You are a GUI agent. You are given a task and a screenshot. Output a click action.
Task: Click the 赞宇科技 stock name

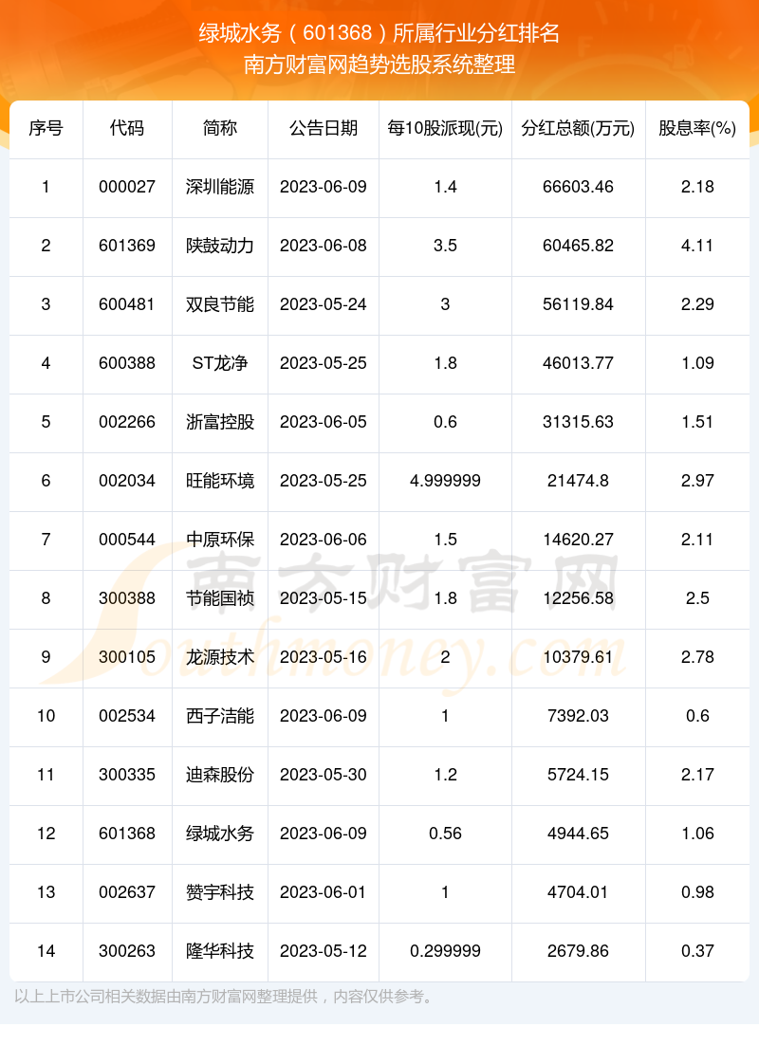pyautogui.click(x=220, y=892)
